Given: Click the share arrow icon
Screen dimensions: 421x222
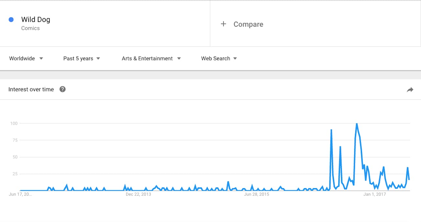Looking at the screenshot, I should 410,90.
